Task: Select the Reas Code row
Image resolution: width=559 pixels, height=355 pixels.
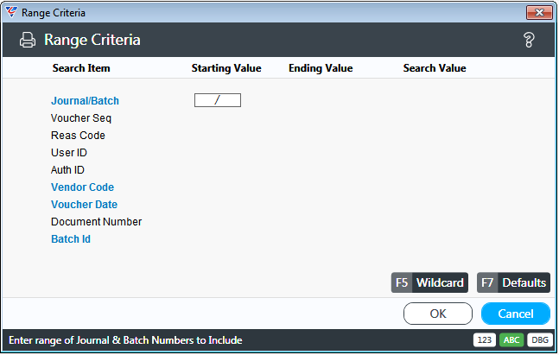Action: [78, 136]
